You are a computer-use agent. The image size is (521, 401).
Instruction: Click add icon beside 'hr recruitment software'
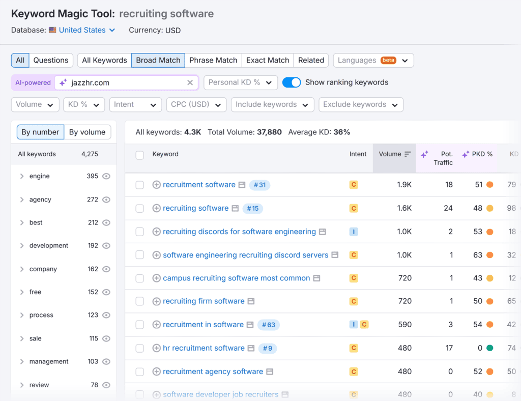coord(157,348)
